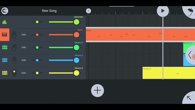The image size is (195, 110).
Task: Click the round timeline start marker
Action: 88,11
